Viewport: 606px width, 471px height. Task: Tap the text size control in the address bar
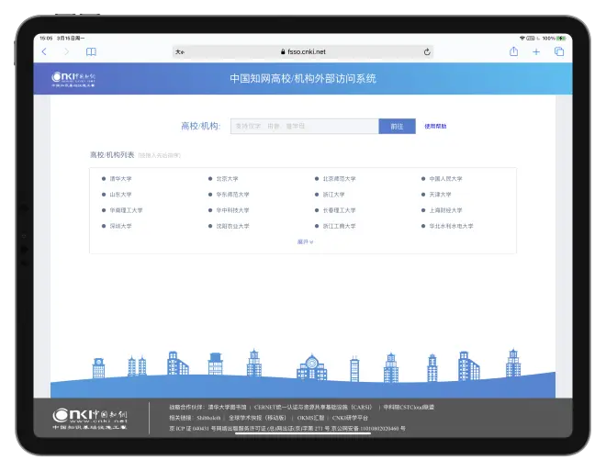pos(180,51)
